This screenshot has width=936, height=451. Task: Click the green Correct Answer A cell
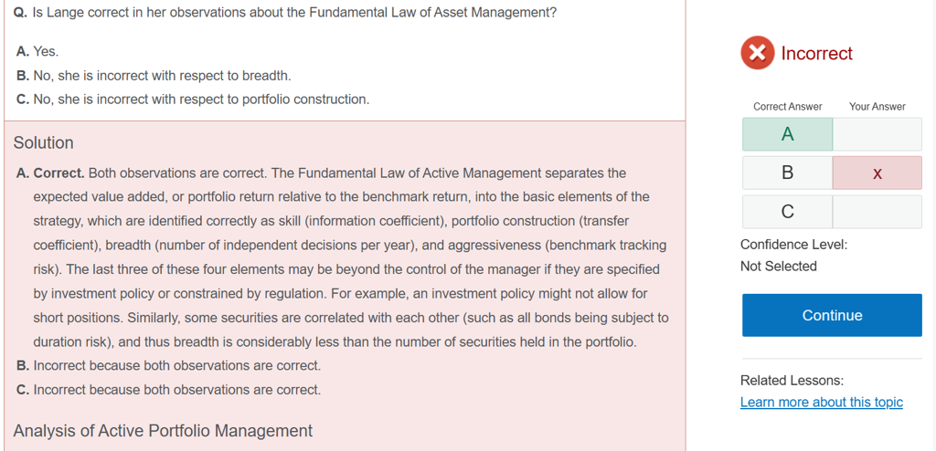[787, 134]
